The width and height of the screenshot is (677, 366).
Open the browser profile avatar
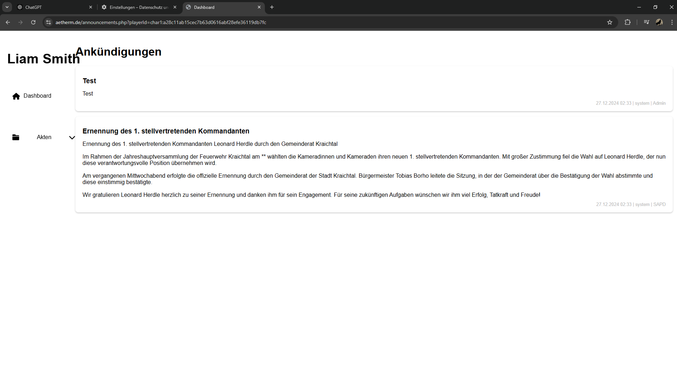click(659, 22)
